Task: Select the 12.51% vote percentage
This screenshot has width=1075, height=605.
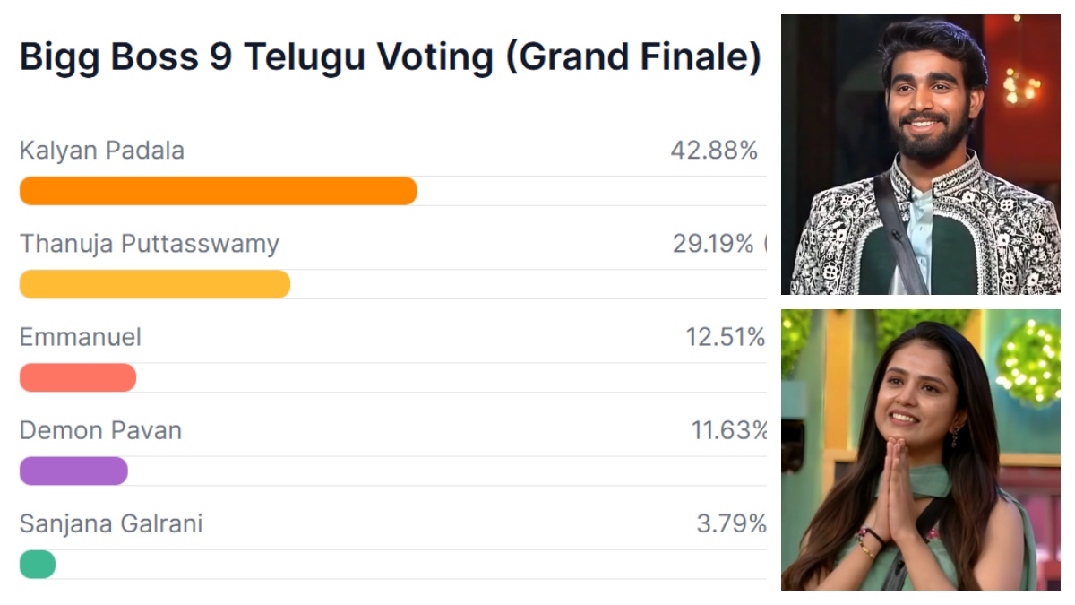Action: pos(726,337)
